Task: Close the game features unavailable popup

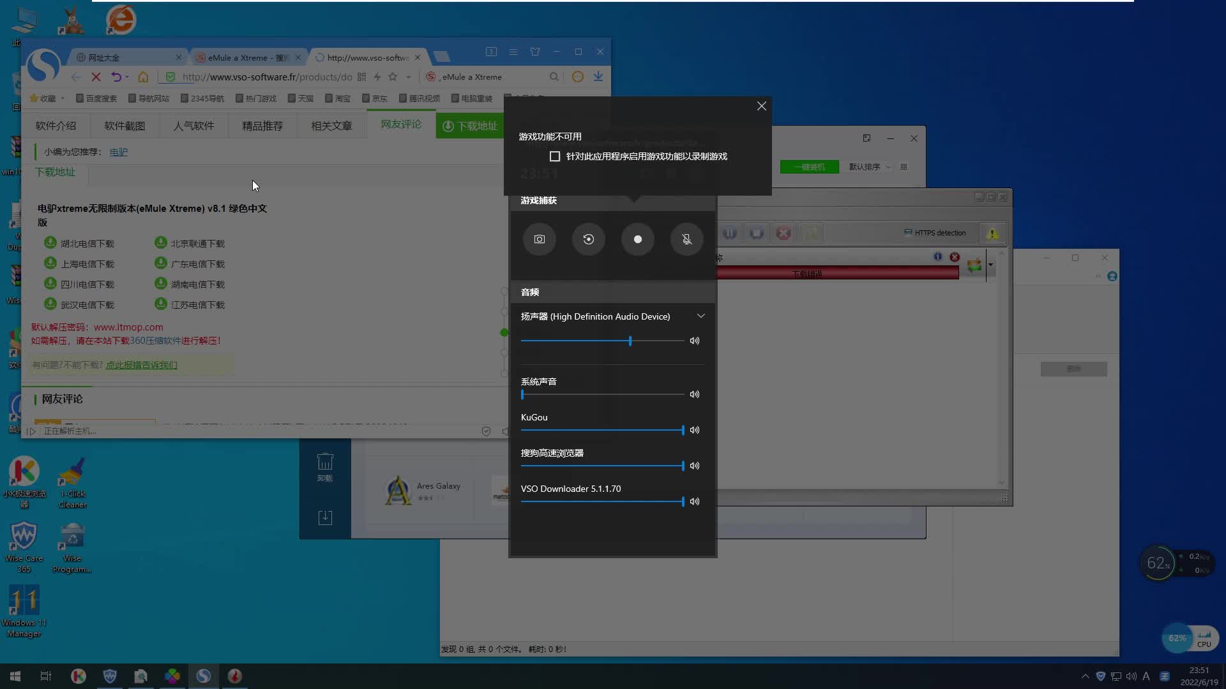Action: point(761,106)
